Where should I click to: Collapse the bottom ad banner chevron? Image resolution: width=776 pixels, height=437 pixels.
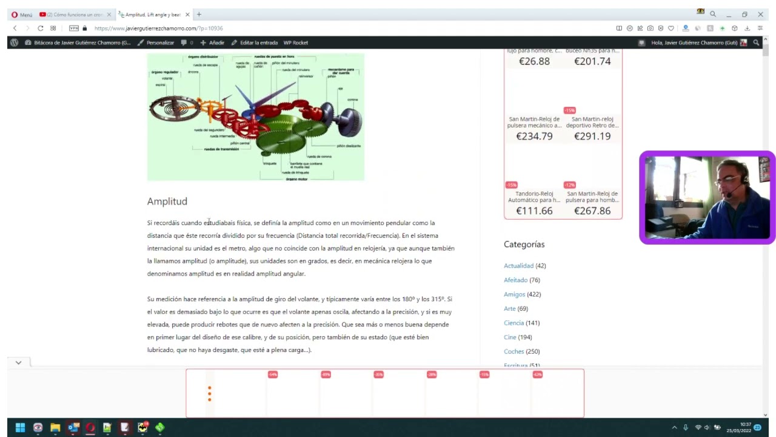18,362
